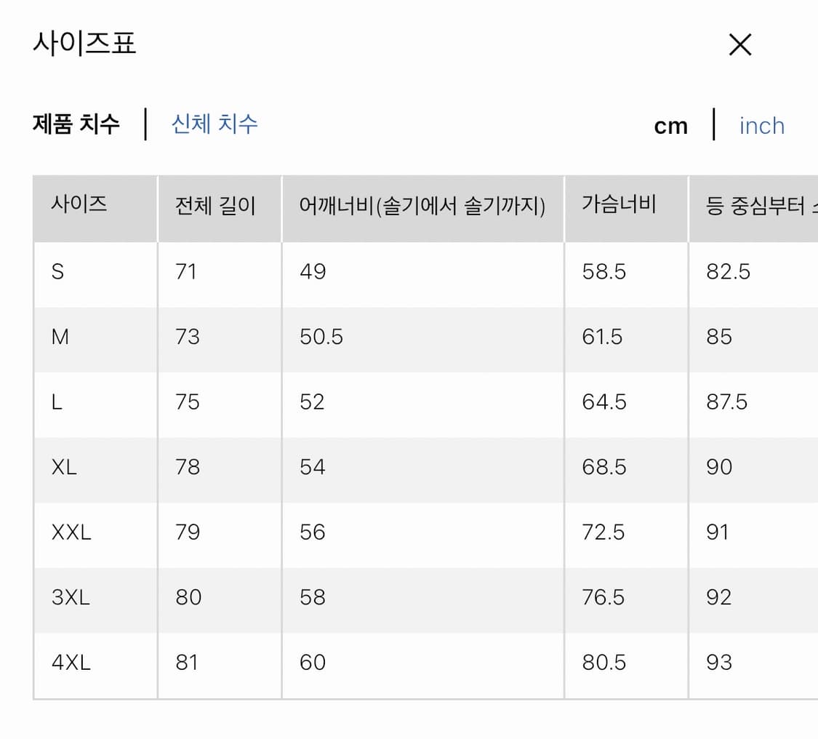Viewport: 818px width, 739px height.
Task: Click the 58.5 chest width value for size S
Action: (x=603, y=271)
